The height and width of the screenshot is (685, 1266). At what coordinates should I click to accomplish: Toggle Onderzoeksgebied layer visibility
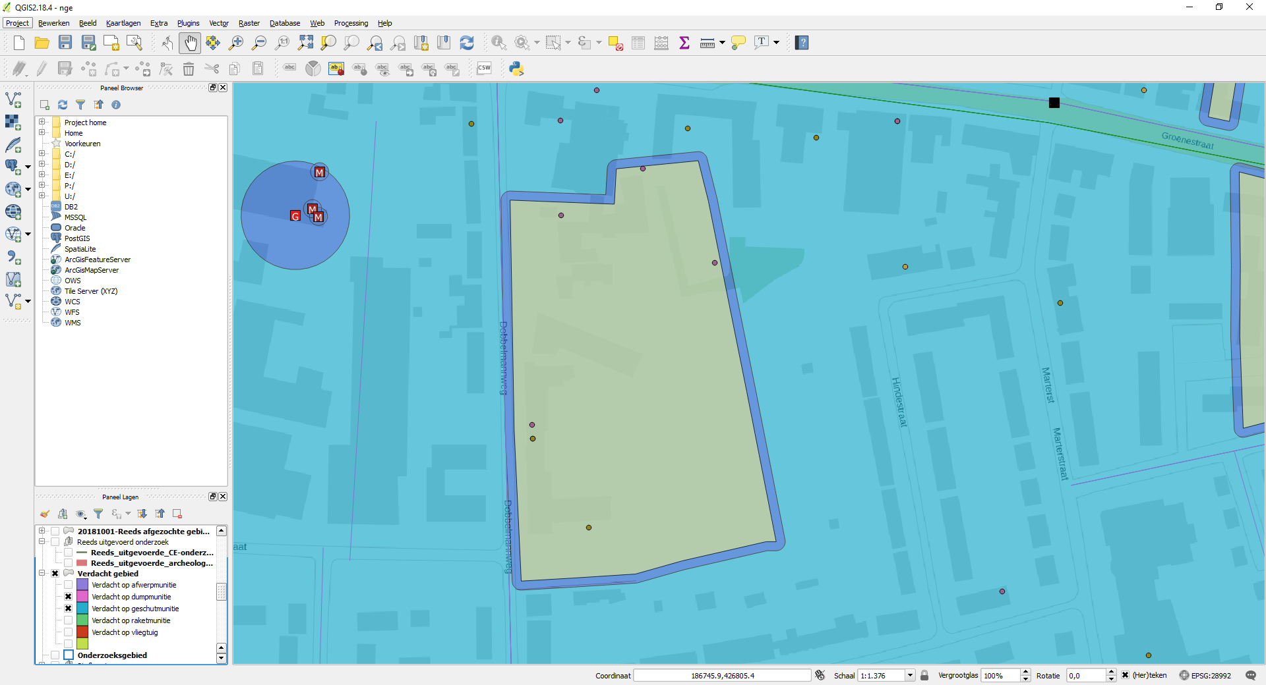(55, 655)
